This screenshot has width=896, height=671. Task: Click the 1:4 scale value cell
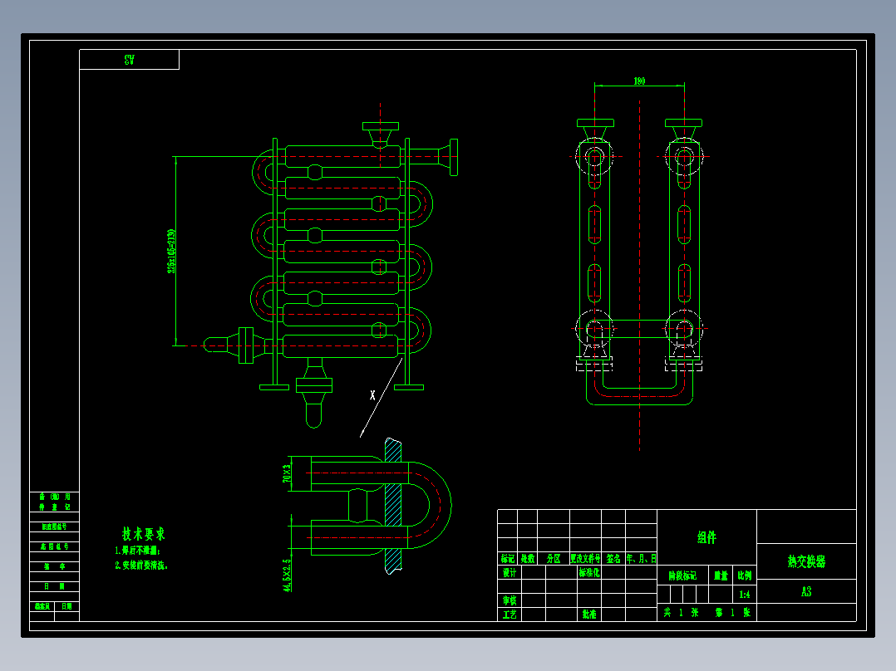[745, 595]
